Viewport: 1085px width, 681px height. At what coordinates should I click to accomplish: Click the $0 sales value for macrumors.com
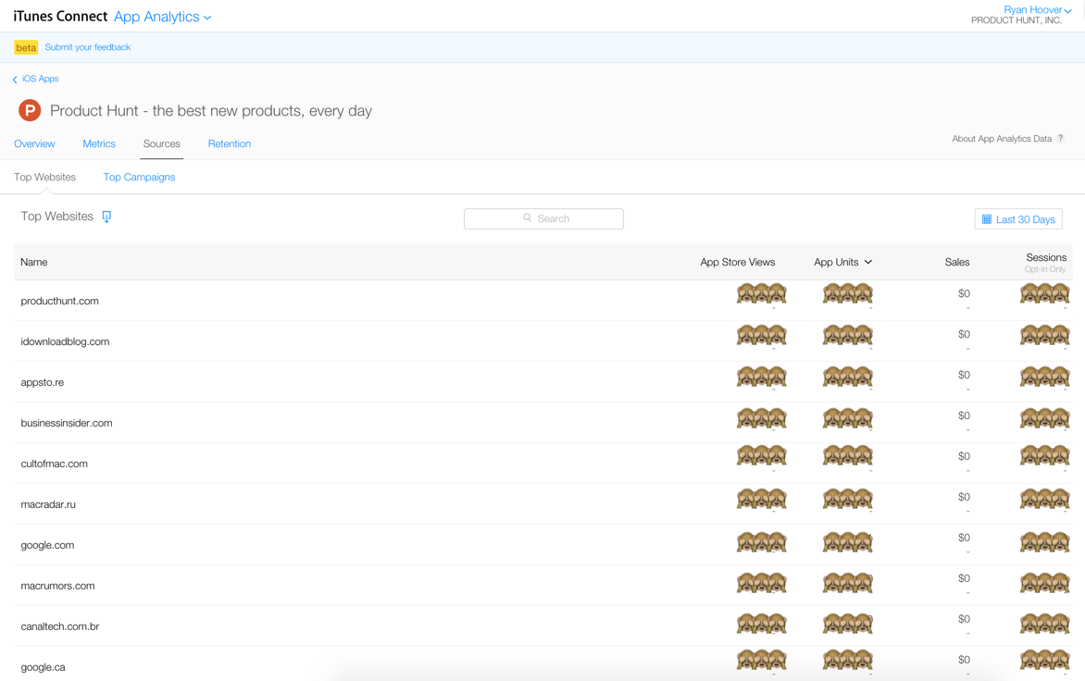coord(964,578)
